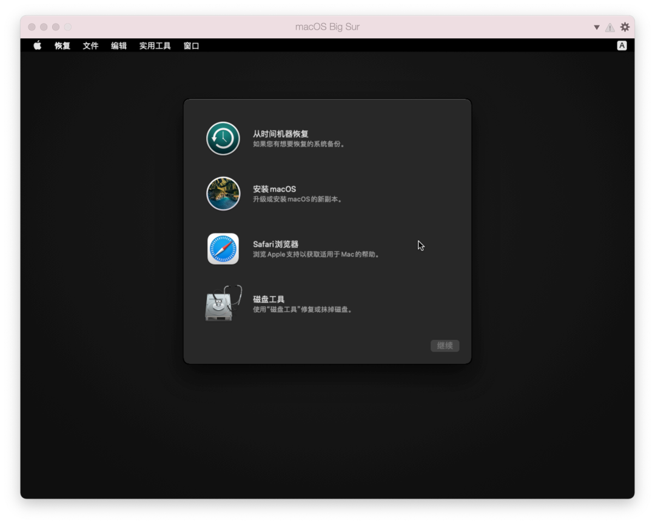Click the warning triangle icon
Image resolution: width=655 pixels, height=524 pixels.
click(610, 27)
